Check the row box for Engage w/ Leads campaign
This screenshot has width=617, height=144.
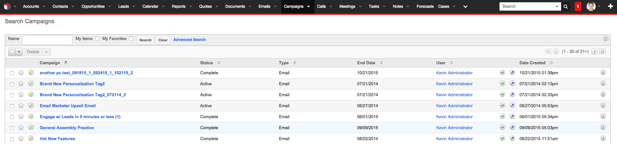12,117
